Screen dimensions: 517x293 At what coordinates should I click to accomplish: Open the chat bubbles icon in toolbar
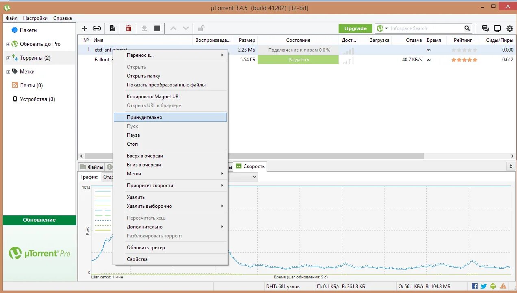[x=485, y=28]
